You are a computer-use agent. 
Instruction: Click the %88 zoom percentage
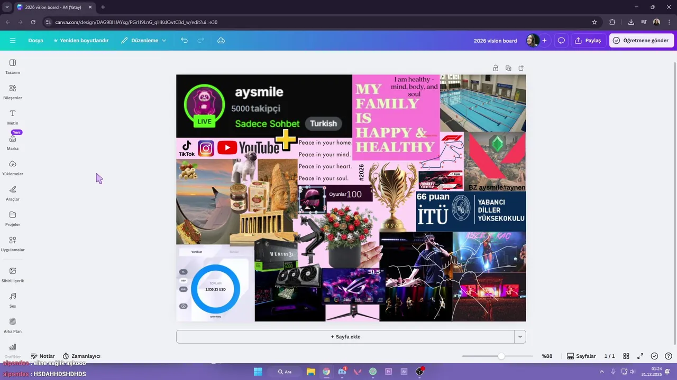coord(547,356)
